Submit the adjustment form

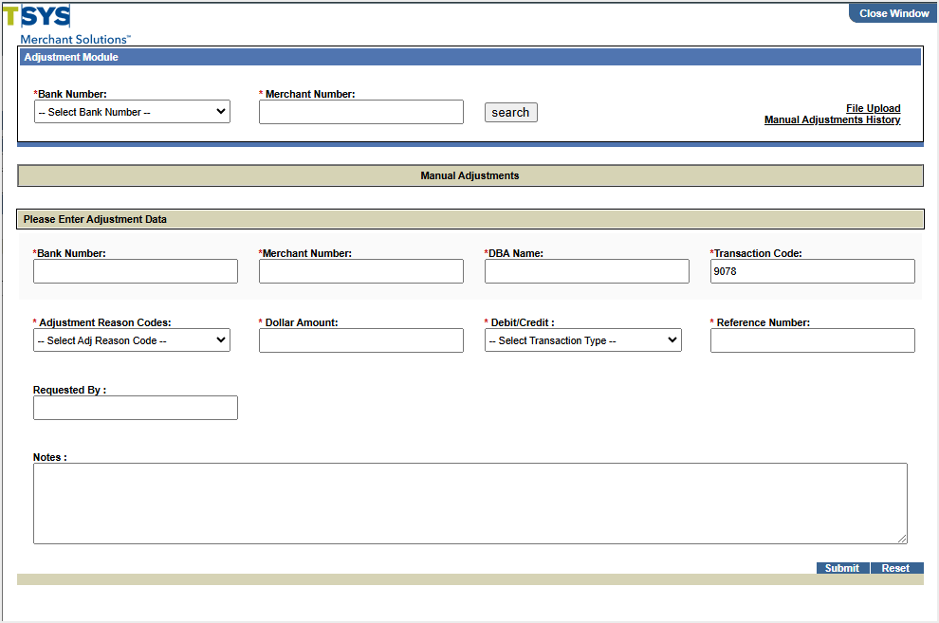842,568
